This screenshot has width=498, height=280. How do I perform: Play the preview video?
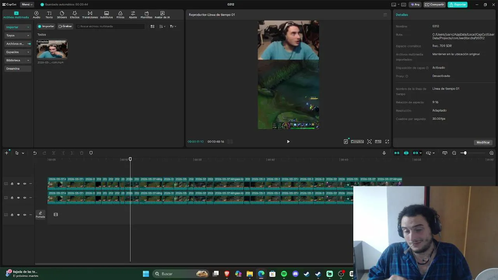click(x=288, y=142)
